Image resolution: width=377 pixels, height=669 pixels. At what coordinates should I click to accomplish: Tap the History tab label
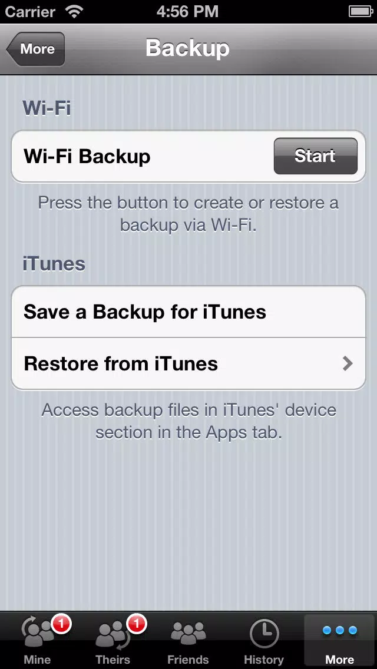(x=264, y=660)
